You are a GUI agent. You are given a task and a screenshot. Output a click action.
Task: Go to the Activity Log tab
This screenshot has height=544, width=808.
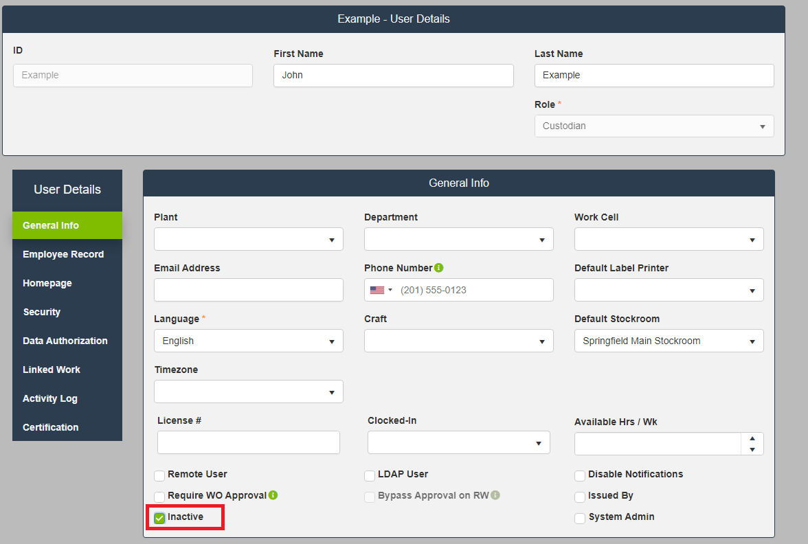50,398
